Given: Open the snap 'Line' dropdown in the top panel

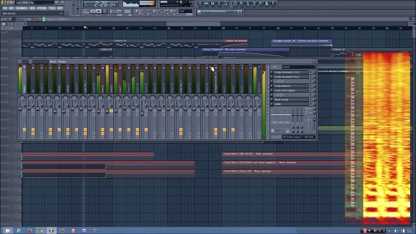Looking at the screenshot, I should (x=185, y=12).
